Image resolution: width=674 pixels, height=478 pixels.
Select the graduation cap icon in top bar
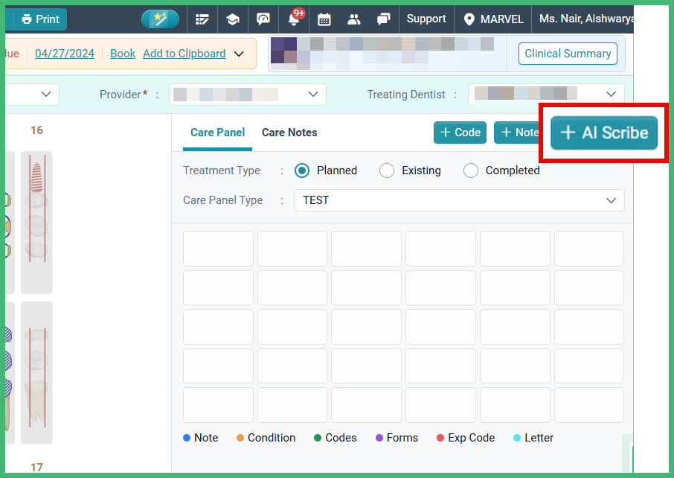232,19
